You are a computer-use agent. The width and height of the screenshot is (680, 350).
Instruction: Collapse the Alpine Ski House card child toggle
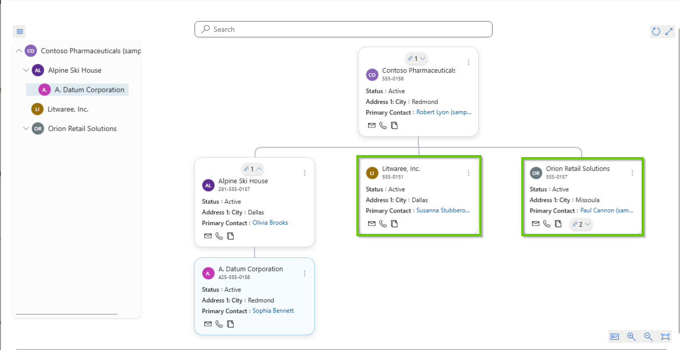[x=252, y=169]
